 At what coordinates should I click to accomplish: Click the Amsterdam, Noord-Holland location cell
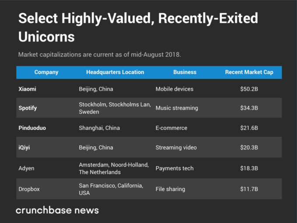point(114,168)
